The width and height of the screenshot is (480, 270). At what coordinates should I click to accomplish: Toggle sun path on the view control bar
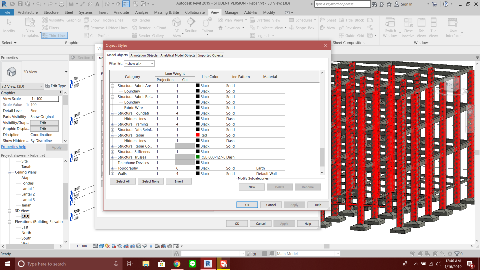107,246
